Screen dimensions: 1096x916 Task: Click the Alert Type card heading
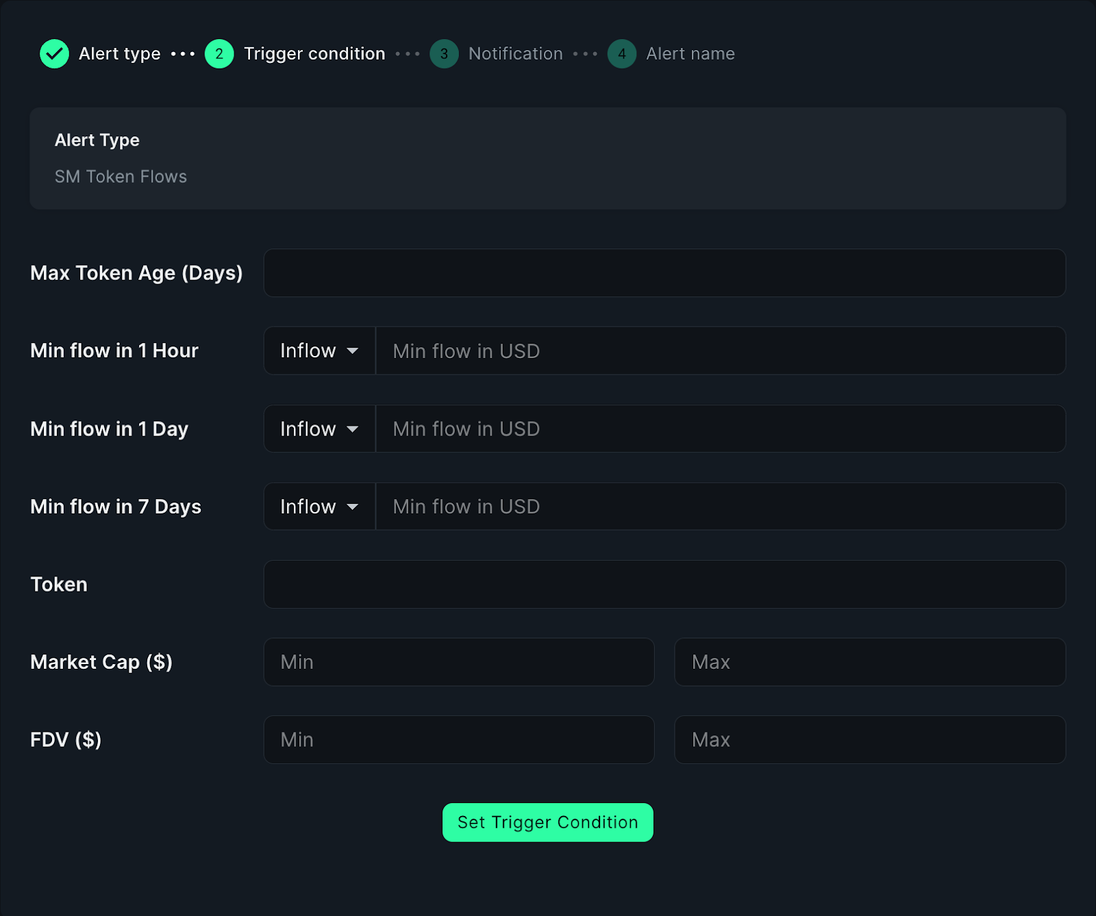click(97, 140)
